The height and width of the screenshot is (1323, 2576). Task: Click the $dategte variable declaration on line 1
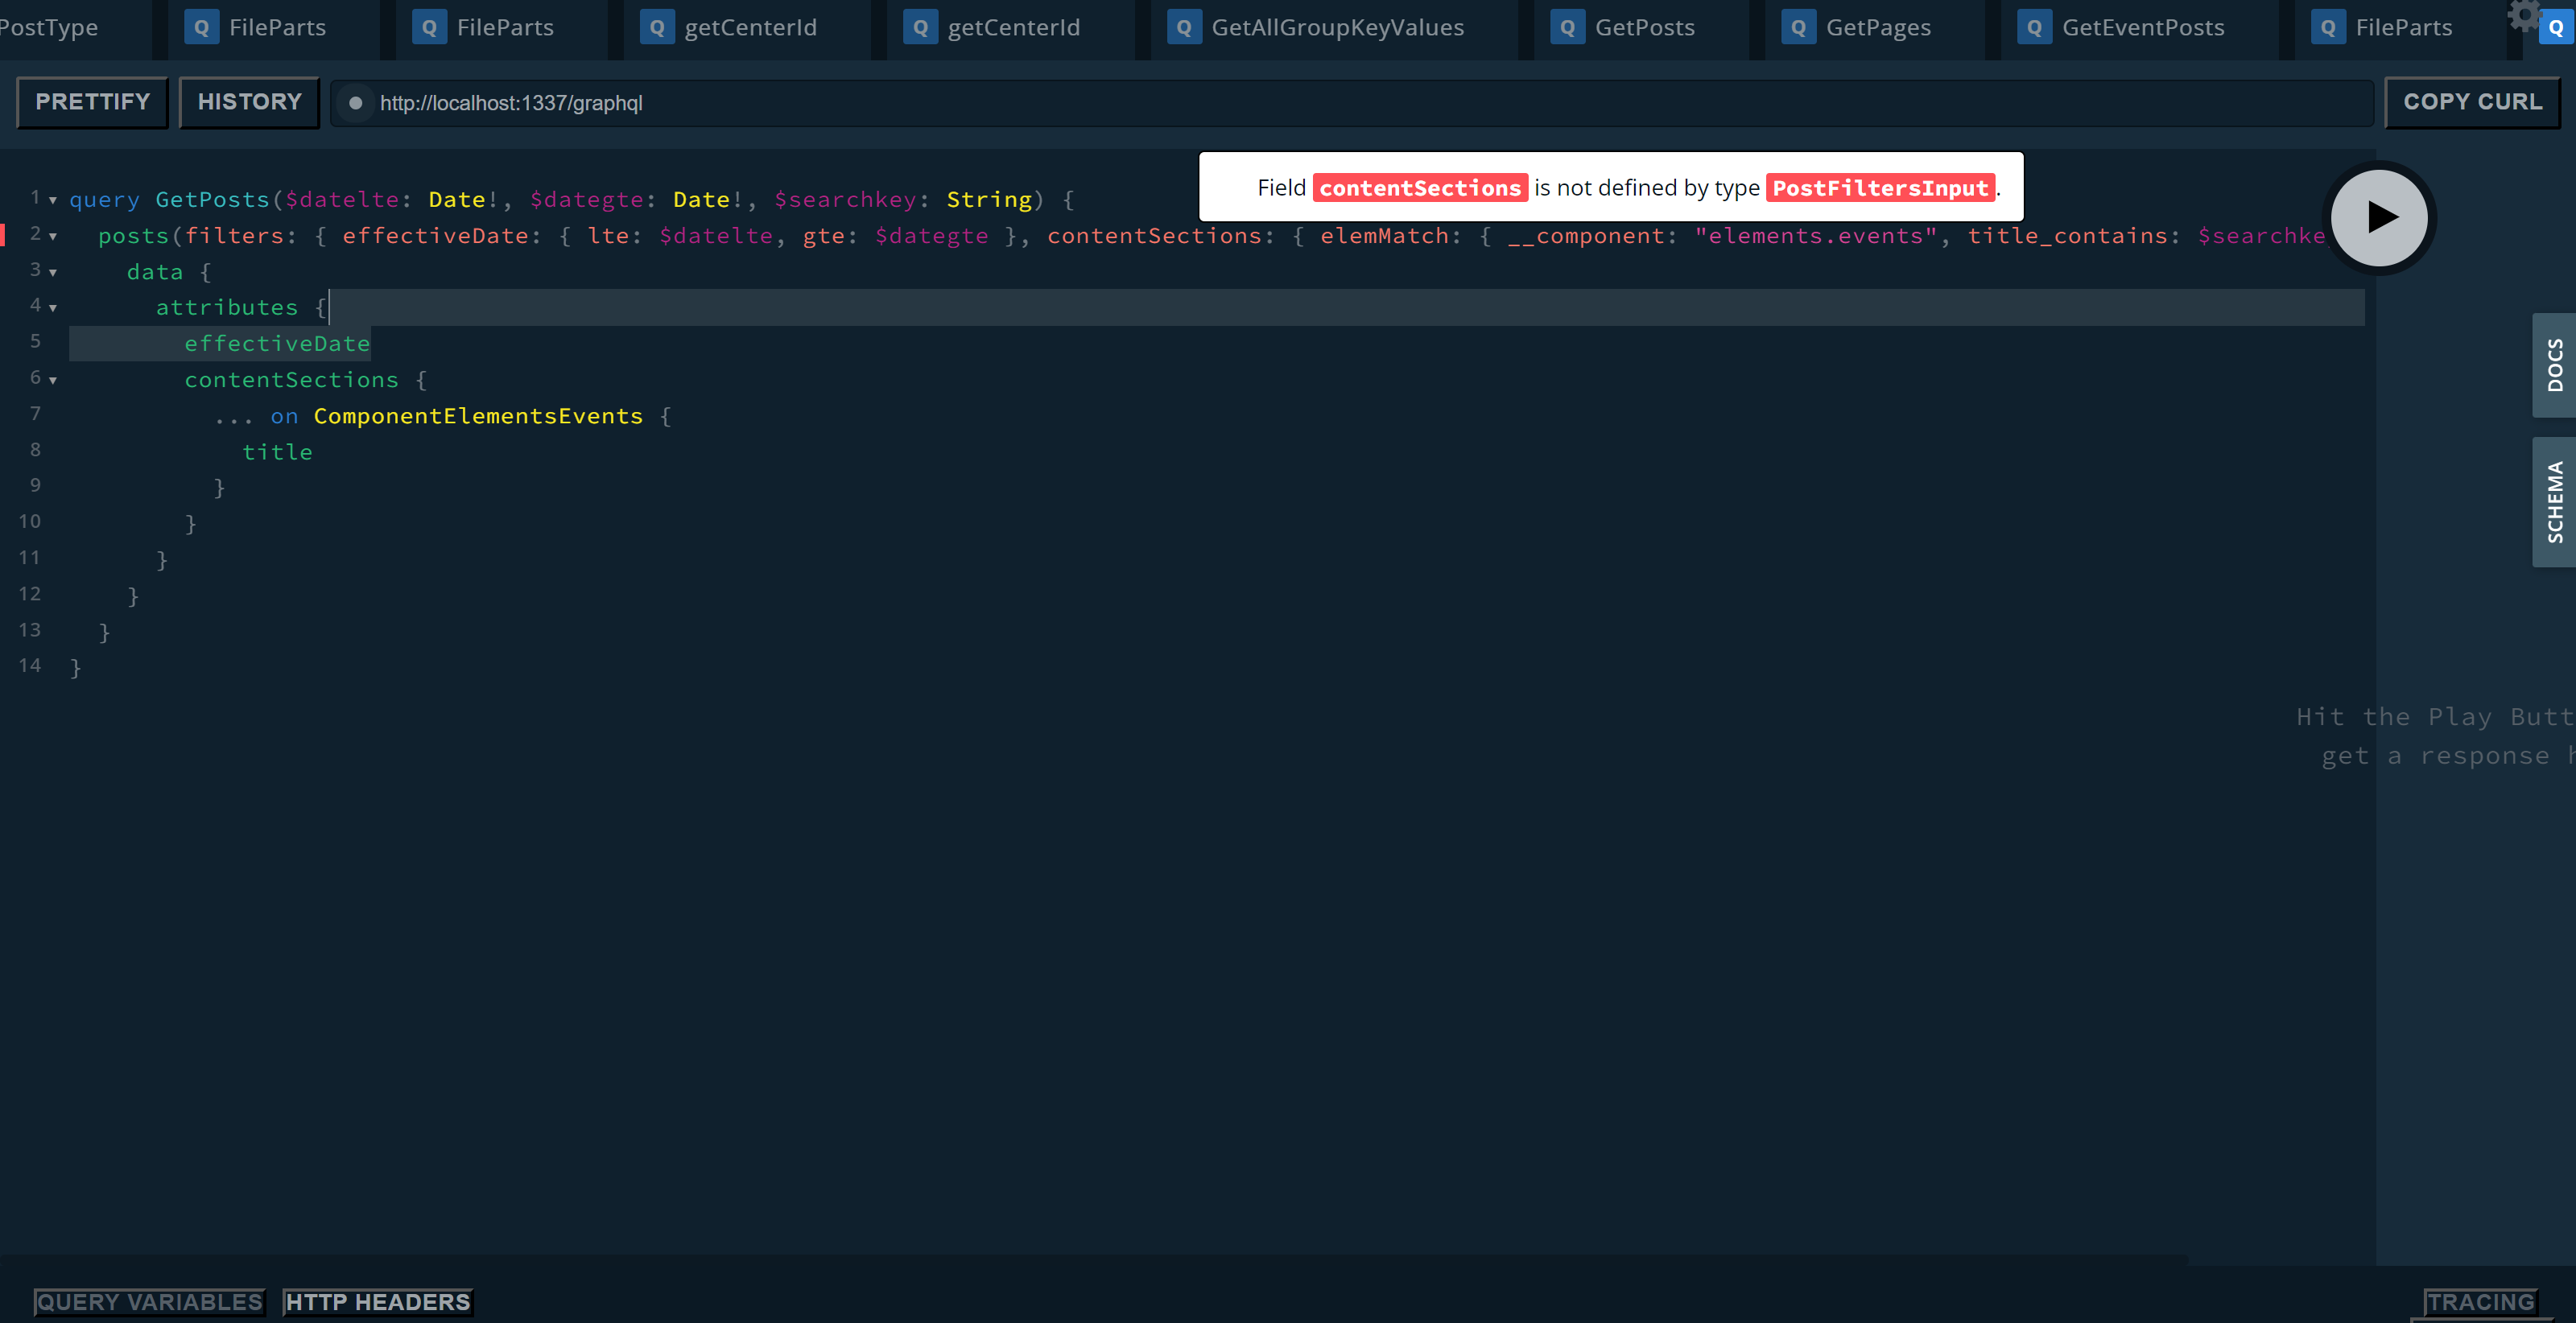tap(587, 200)
